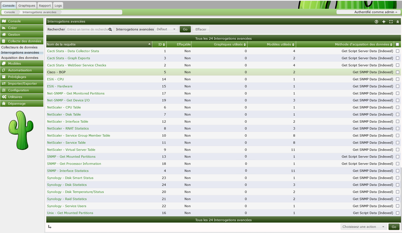Screen dimensions: 402x233
Task: Toggle fullscreen icon in panel header
Action: pyautogui.click(x=391, y=22)
